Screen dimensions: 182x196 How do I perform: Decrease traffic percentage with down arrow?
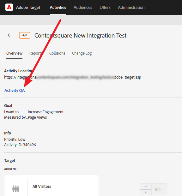tap(146, 192)
